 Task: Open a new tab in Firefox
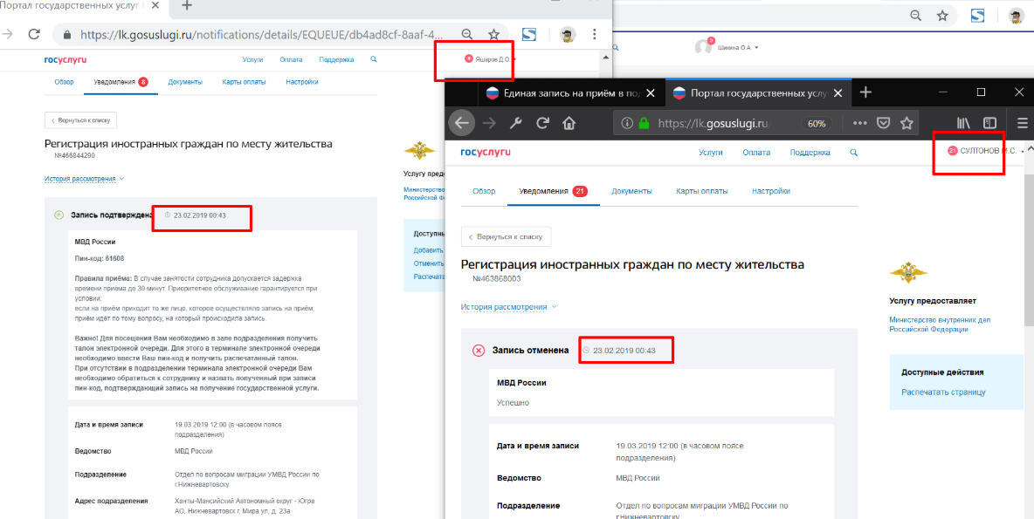[x=865, y=92]
